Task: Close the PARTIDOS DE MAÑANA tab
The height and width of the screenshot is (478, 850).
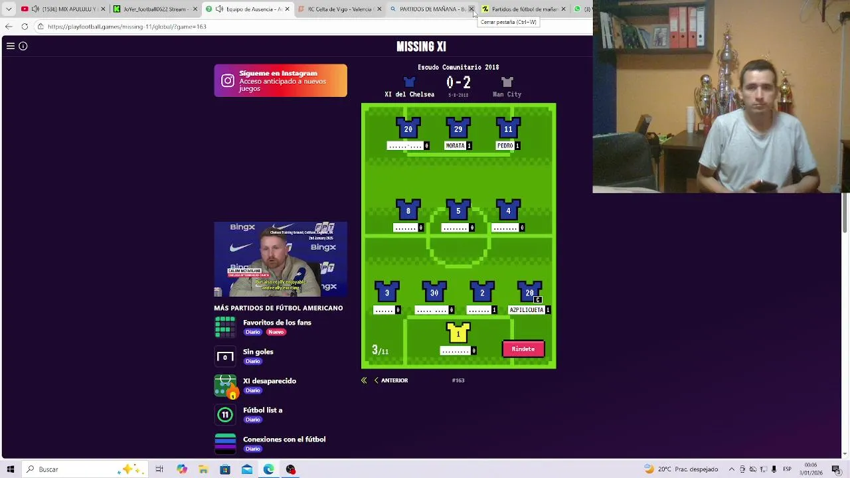Action: pyautogui.click(x=471, y=9)
